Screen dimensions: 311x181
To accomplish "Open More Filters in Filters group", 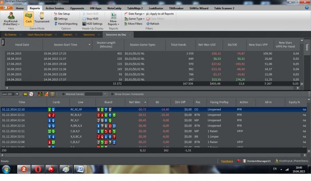I will click(133, 23).
